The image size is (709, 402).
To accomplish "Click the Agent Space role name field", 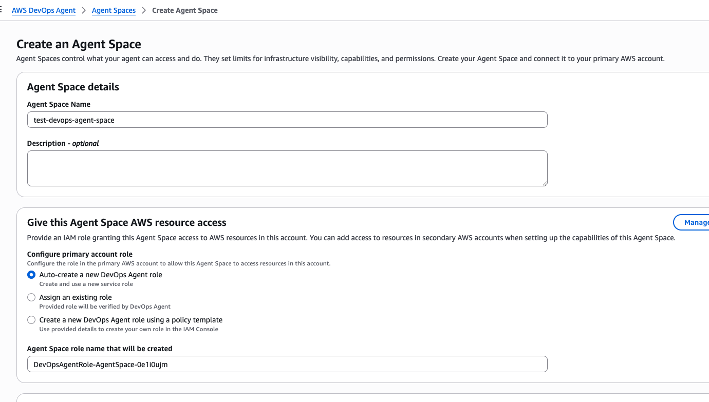I will (287, 363).
